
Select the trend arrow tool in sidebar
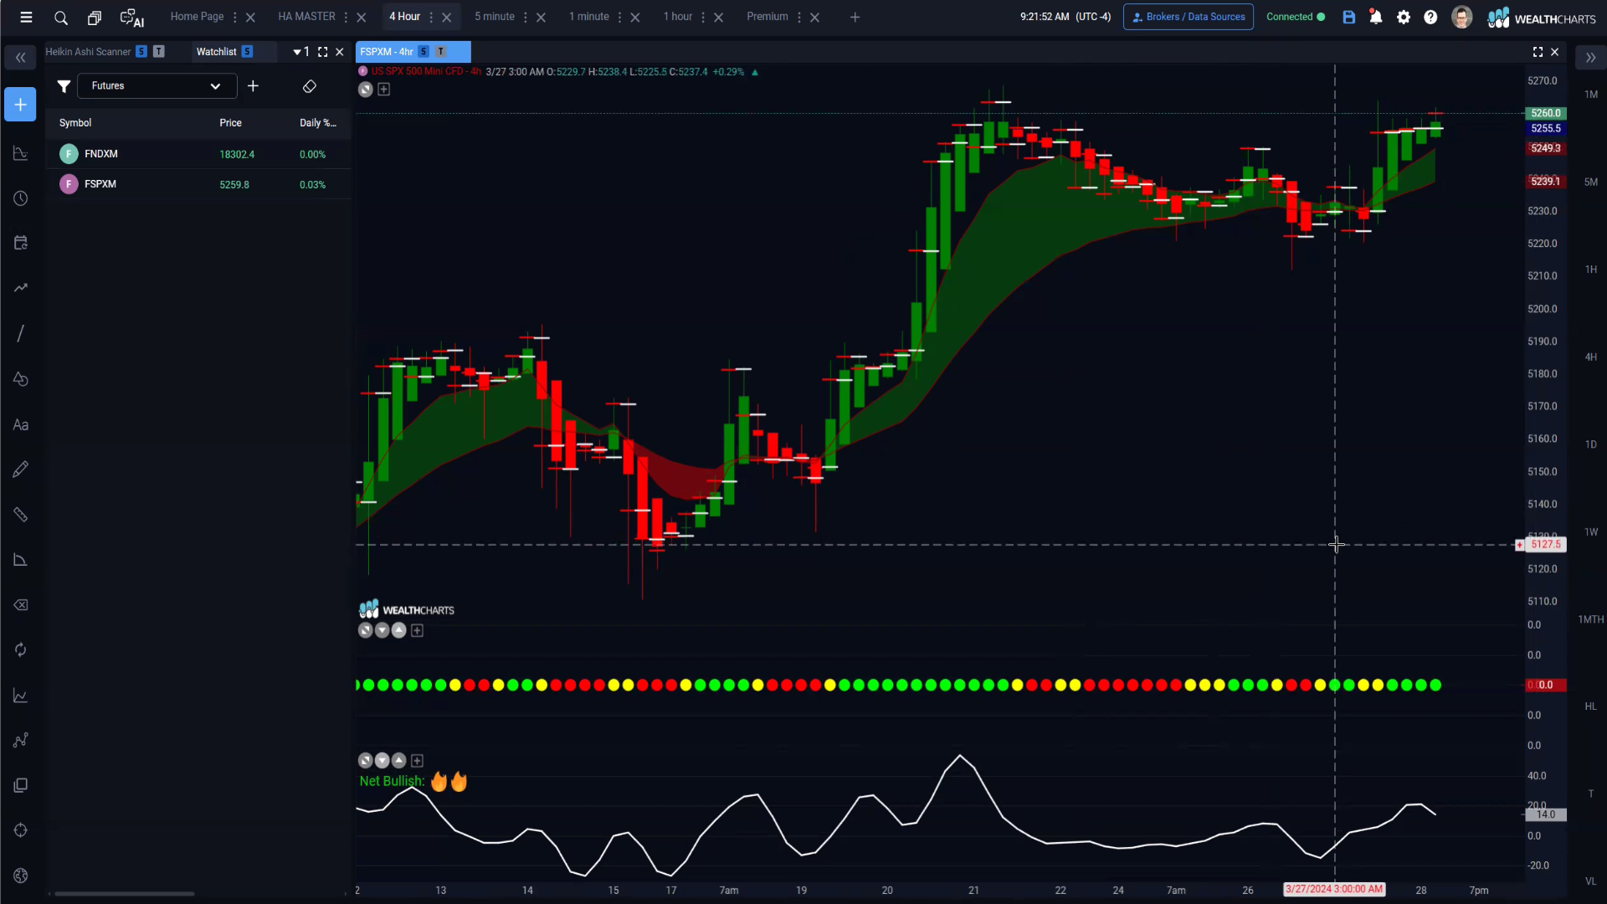tap(21, 288)
